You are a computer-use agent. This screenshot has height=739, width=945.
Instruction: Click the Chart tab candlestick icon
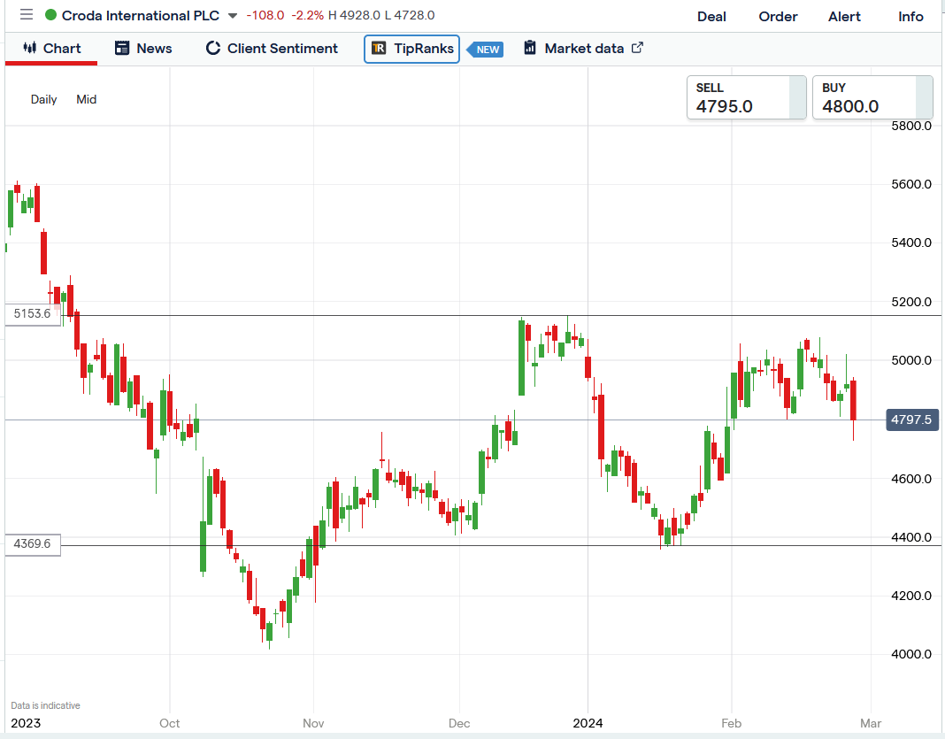point(29,48)
